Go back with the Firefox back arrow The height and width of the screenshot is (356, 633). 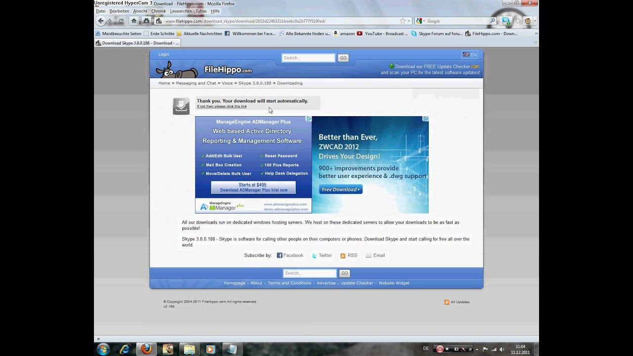tap(101, 21)
